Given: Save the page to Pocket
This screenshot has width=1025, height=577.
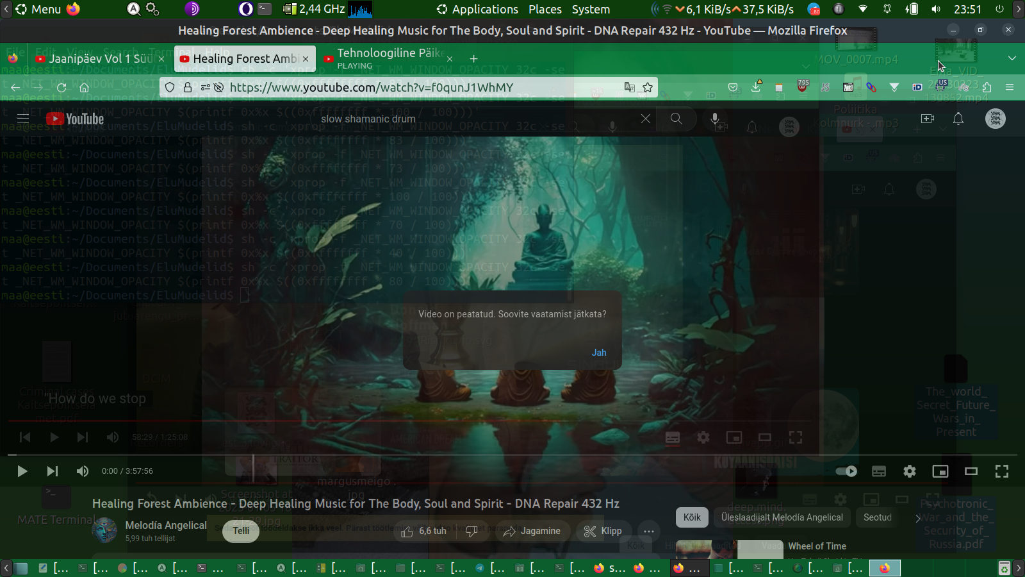Looking at the screenshot, I should pos(733,87).
